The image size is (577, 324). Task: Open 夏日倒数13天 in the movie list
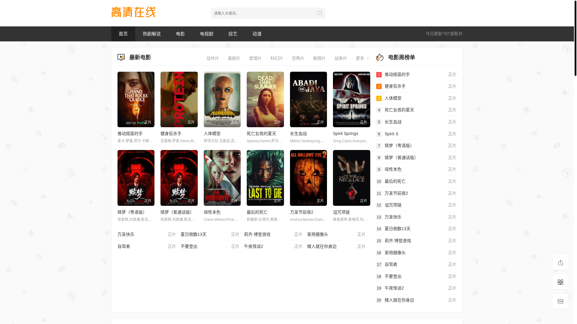click(194, 234)
